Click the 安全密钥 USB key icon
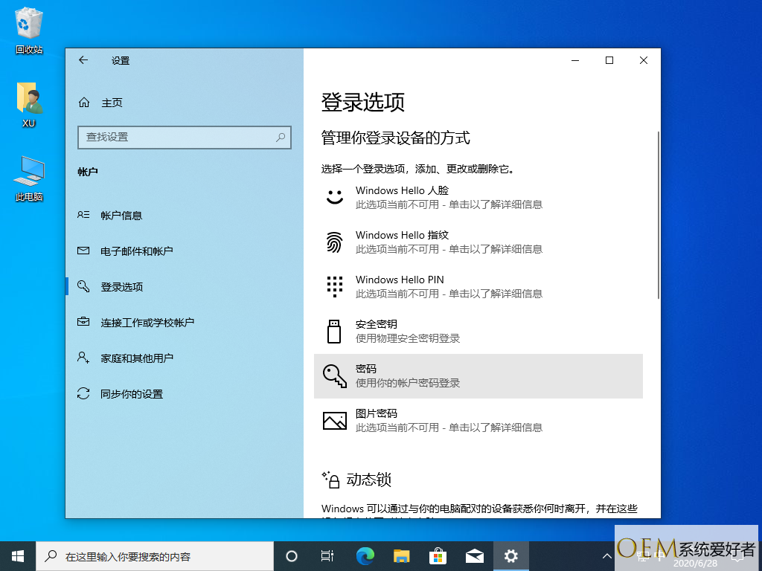Screen dimensions: 762x571 click(334, 331)
